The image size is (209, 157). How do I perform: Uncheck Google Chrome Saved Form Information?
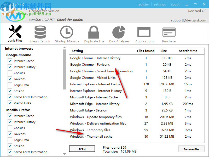[10, 97]
